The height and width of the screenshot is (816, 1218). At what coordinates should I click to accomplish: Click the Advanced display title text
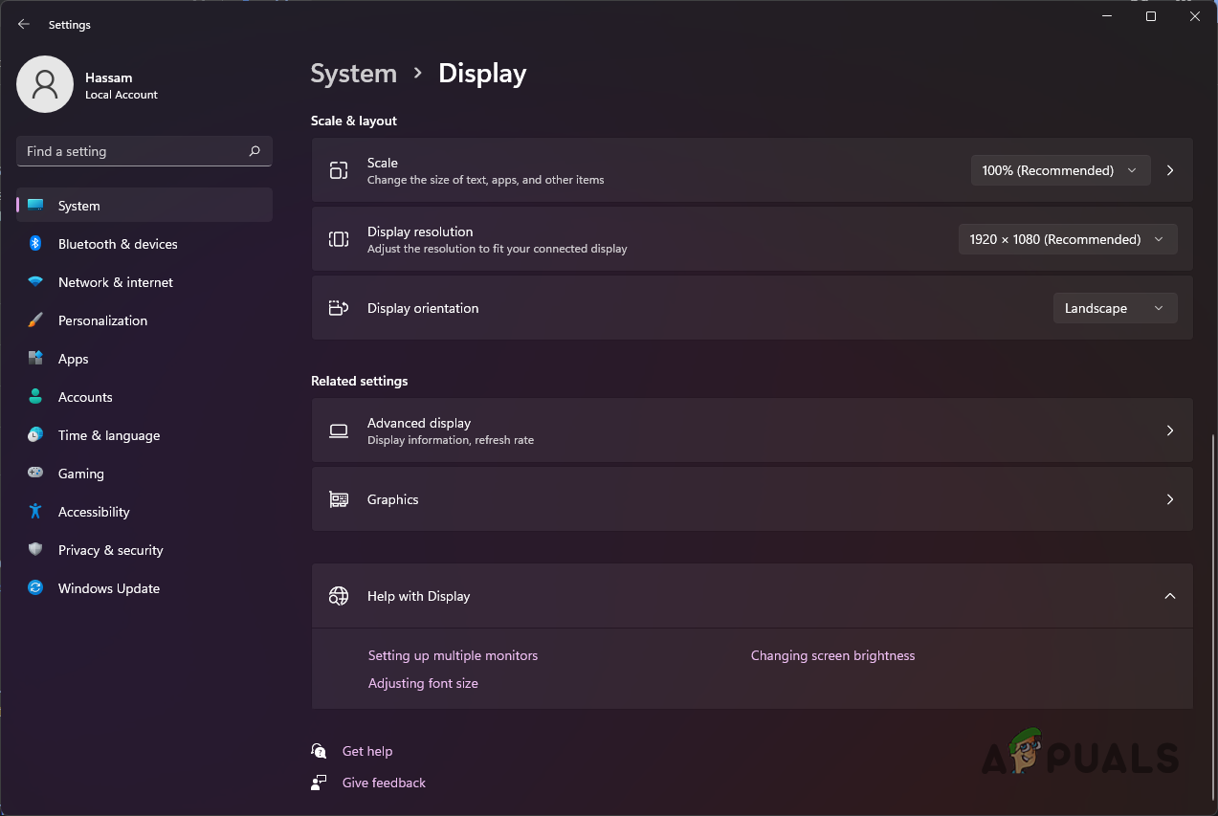[x=419, y=423]
